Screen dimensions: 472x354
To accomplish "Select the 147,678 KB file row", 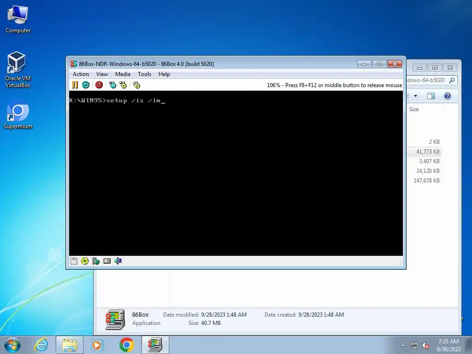I will [424, 180].
